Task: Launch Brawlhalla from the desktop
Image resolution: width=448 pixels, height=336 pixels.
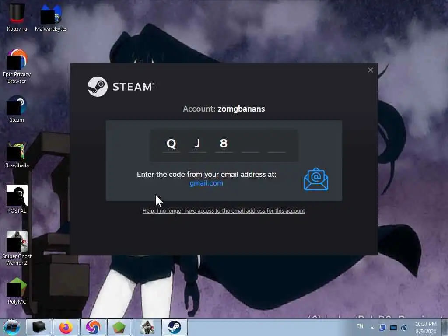Action: (17, 154)
